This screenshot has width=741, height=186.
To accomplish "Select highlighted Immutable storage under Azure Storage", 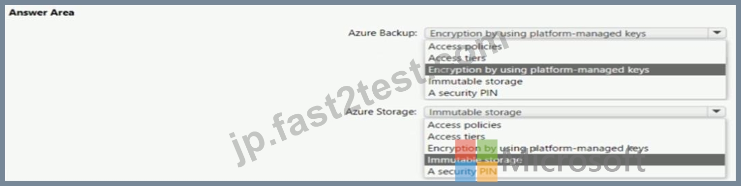I will point(575,160).
